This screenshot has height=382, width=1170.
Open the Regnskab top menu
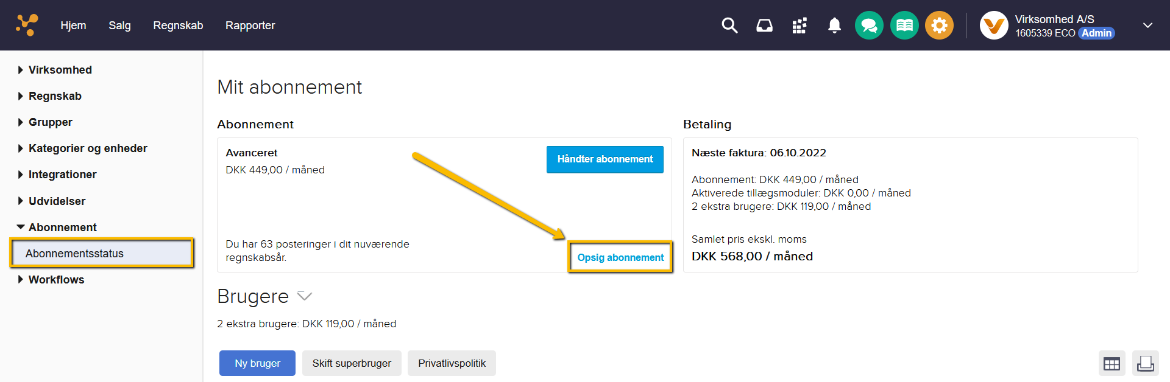tap(178, 26)
